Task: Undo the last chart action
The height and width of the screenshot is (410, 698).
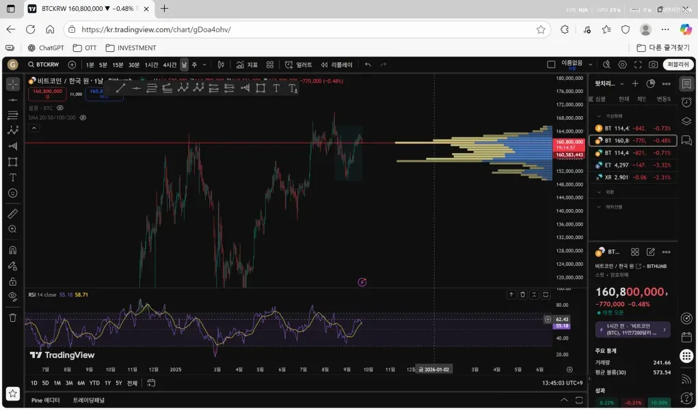Action: point(368,64)
